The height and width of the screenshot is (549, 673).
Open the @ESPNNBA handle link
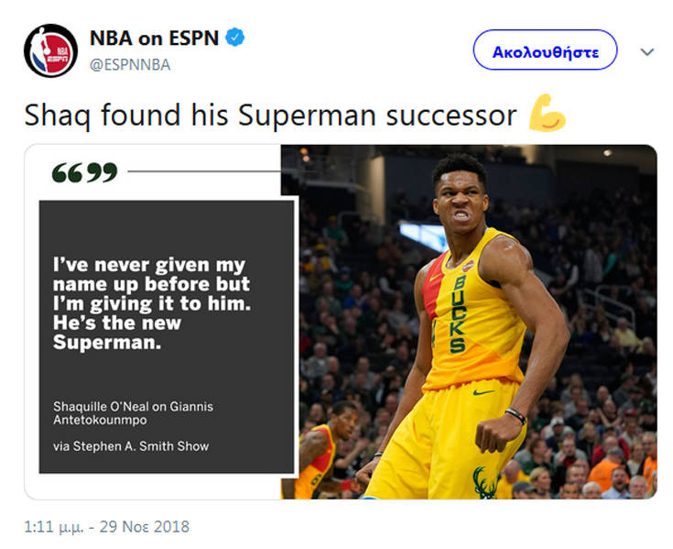point(130,65)
